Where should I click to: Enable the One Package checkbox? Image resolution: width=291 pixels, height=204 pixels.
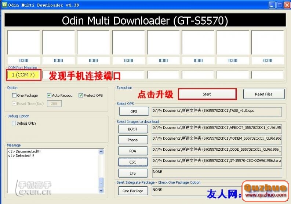[14, 96]
